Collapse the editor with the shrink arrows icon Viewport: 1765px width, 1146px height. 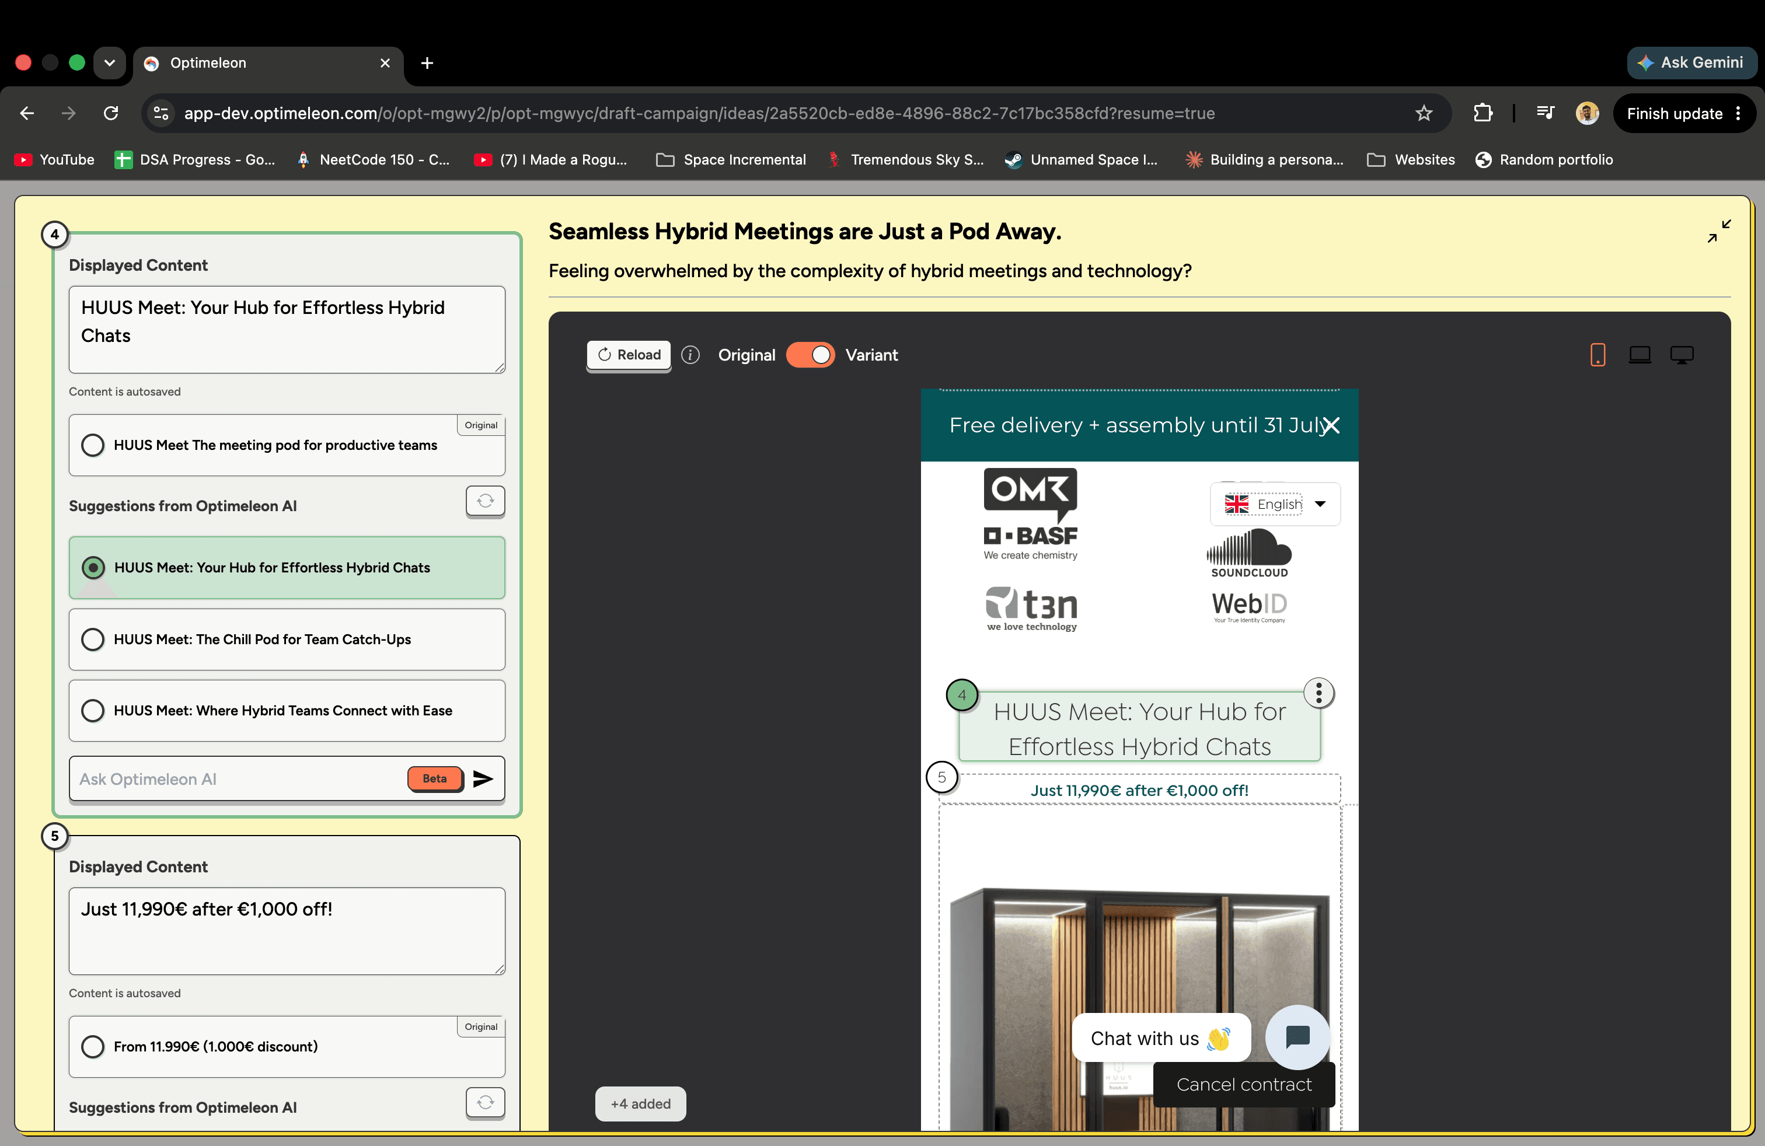(1719, 231)
